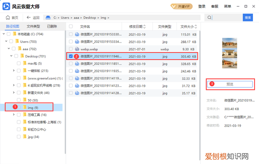Click the image preview thumbnail

pyautogui.click(x=229, y=53)
